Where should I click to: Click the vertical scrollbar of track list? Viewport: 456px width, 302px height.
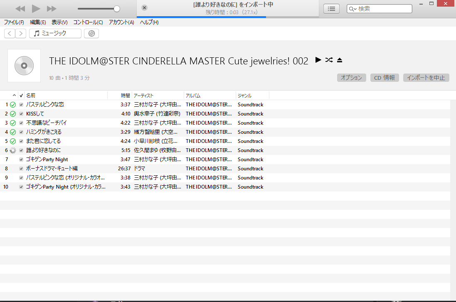(453, 200)
